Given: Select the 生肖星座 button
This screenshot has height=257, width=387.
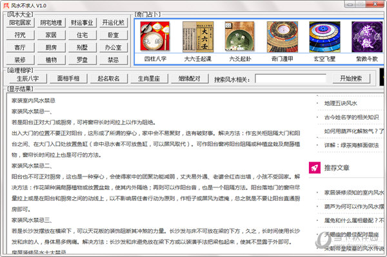Looking at the screenshot, I should [x=149, y=79].
